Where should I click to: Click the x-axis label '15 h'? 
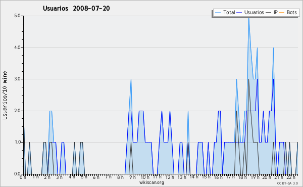coord(206,177)
